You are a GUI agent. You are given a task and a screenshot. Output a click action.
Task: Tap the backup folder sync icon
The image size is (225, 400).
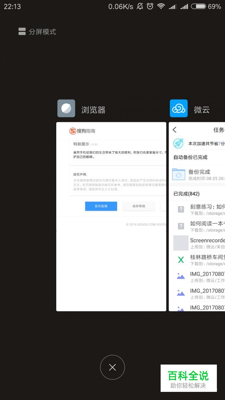(x=179, y=174)
